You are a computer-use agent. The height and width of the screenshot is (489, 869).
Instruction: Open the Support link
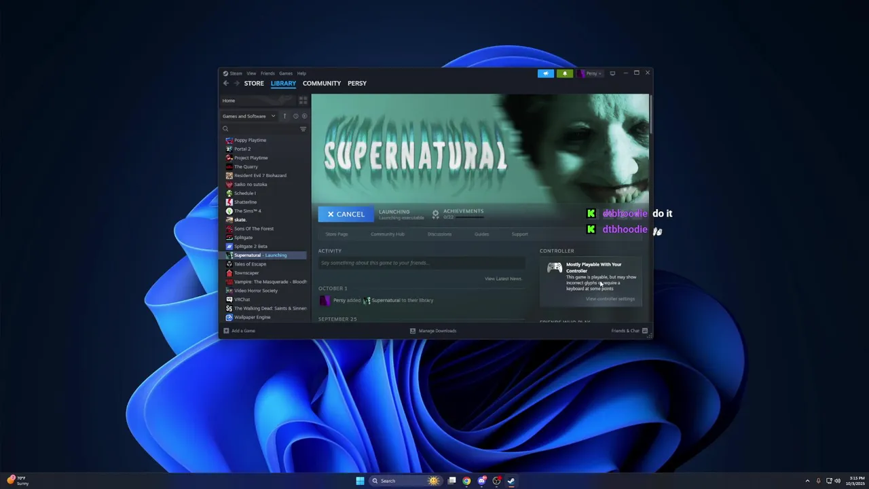520,234
